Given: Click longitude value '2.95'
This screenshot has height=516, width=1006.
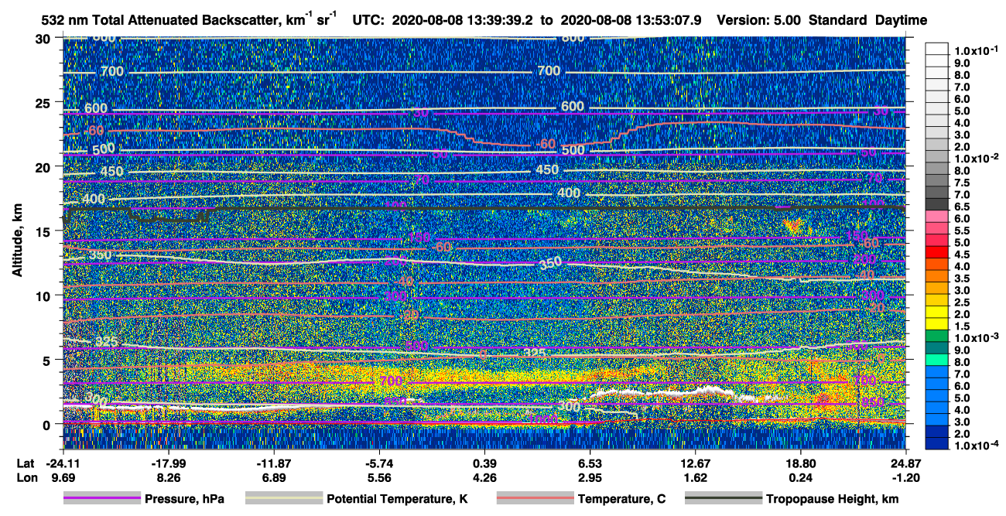Looking at the screenshot, I should click(590, 477).
